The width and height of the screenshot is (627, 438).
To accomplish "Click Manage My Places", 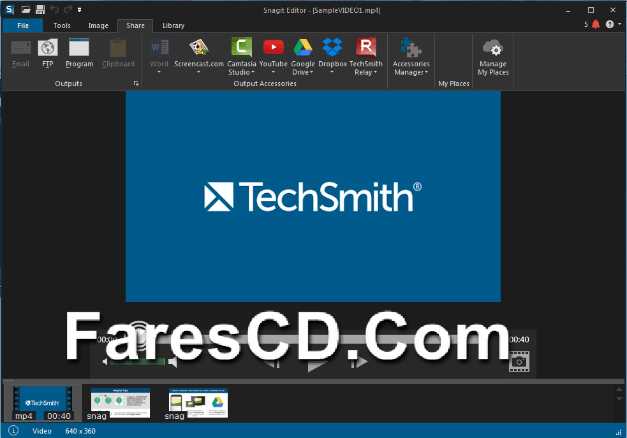I will 493,57.
